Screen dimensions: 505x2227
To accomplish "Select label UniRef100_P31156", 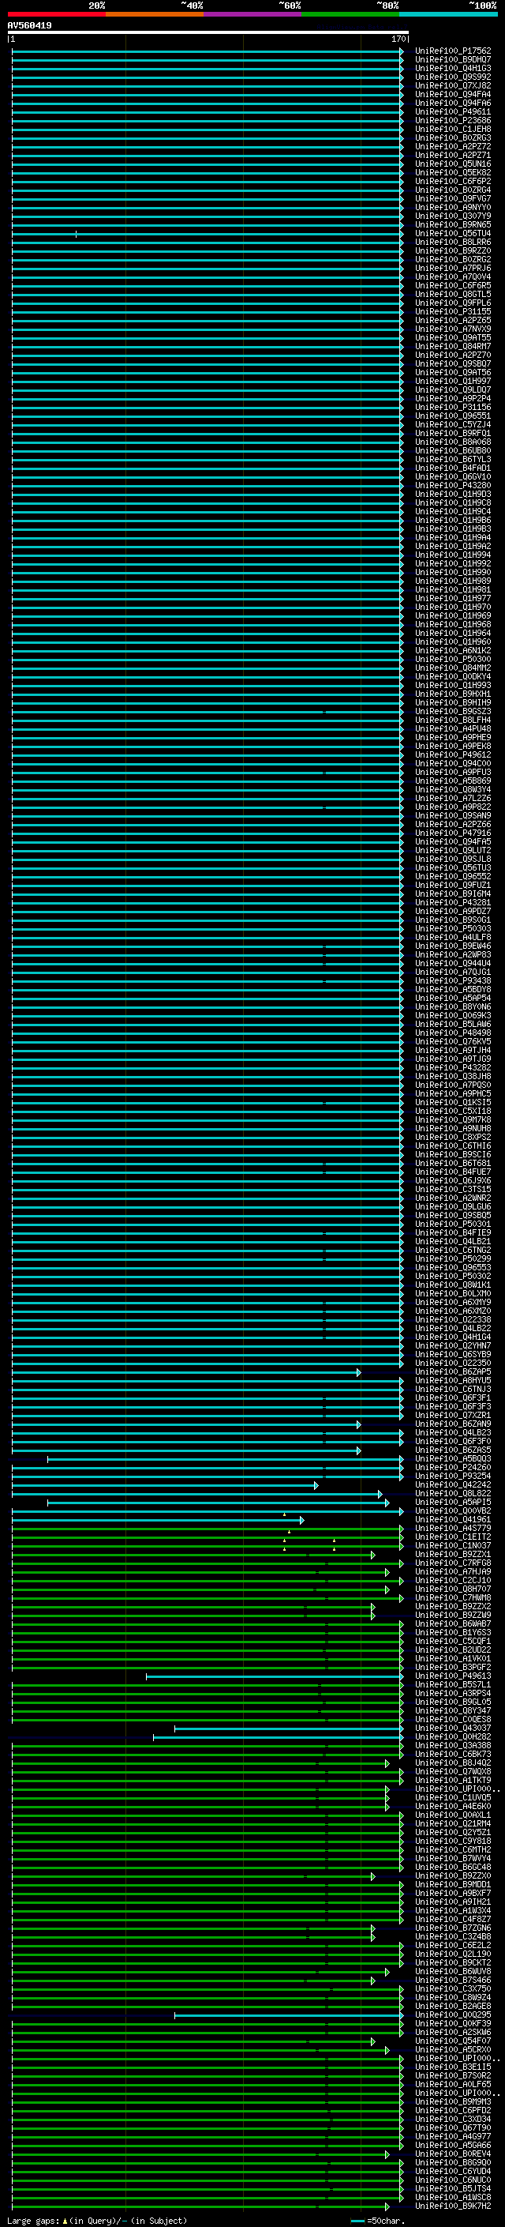I will point(452,407).
